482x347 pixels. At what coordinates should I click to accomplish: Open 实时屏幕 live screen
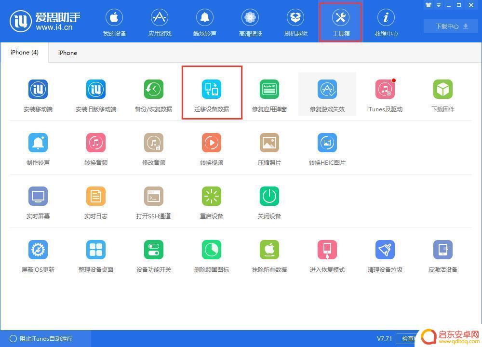click(x=38, y=202)
